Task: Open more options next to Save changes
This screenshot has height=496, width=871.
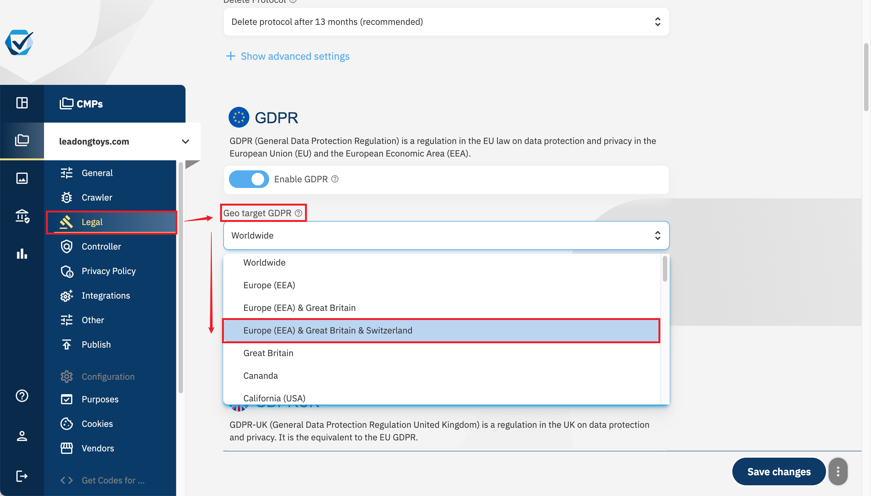Action: click(x=838, y=471)
